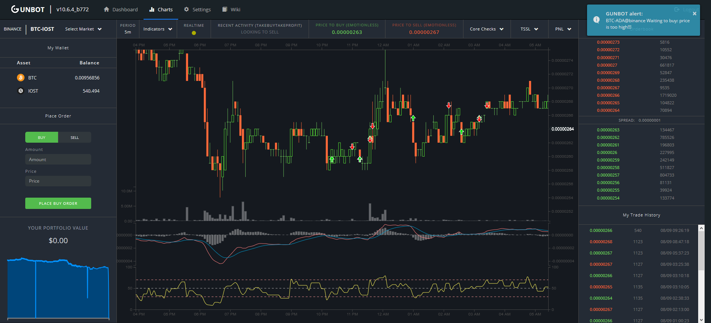Click the BTC coin icon

pos(21,78)
